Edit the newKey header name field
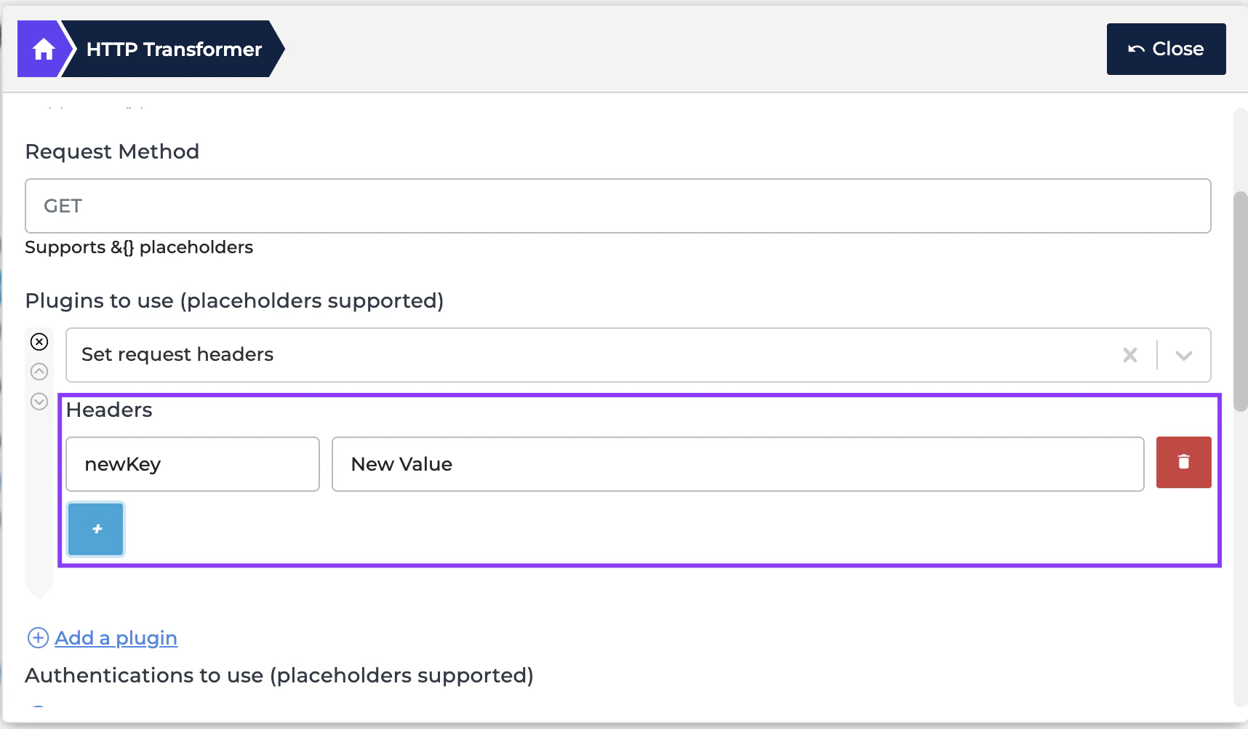The height and width of the screenshot is (729, 1248). point(193,464)
